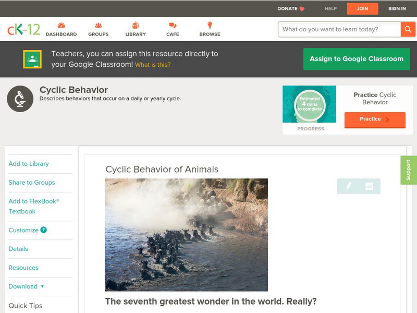Click the estimated time progress circle
417x313 pixels.
pyautogui.click(x=310, y=105)
